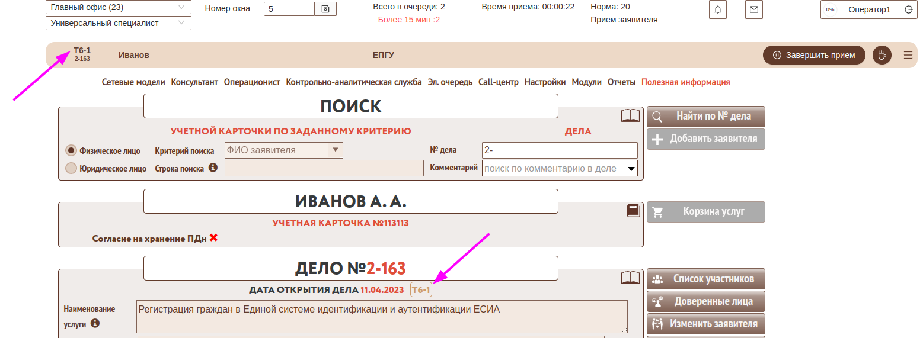Open the Отчеты menu
The height and width of the screenshot is (338, 923).
pyautogui.click(x=621, y=82)
